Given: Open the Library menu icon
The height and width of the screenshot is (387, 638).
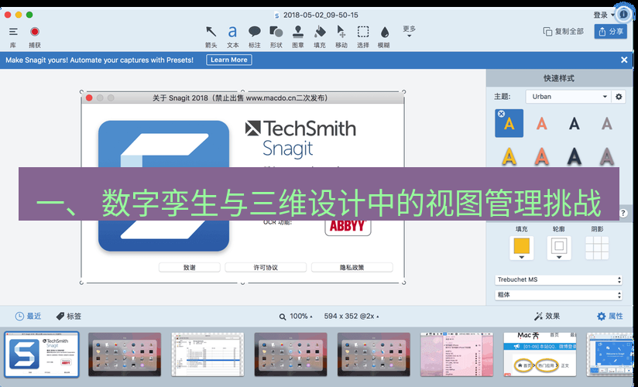Looking at the screenshot, I should (x=13, y=32).
